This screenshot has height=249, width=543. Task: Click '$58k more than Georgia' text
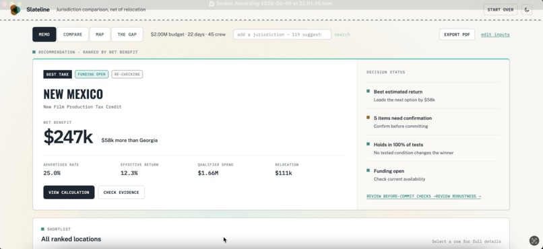(x=129, y=141)
